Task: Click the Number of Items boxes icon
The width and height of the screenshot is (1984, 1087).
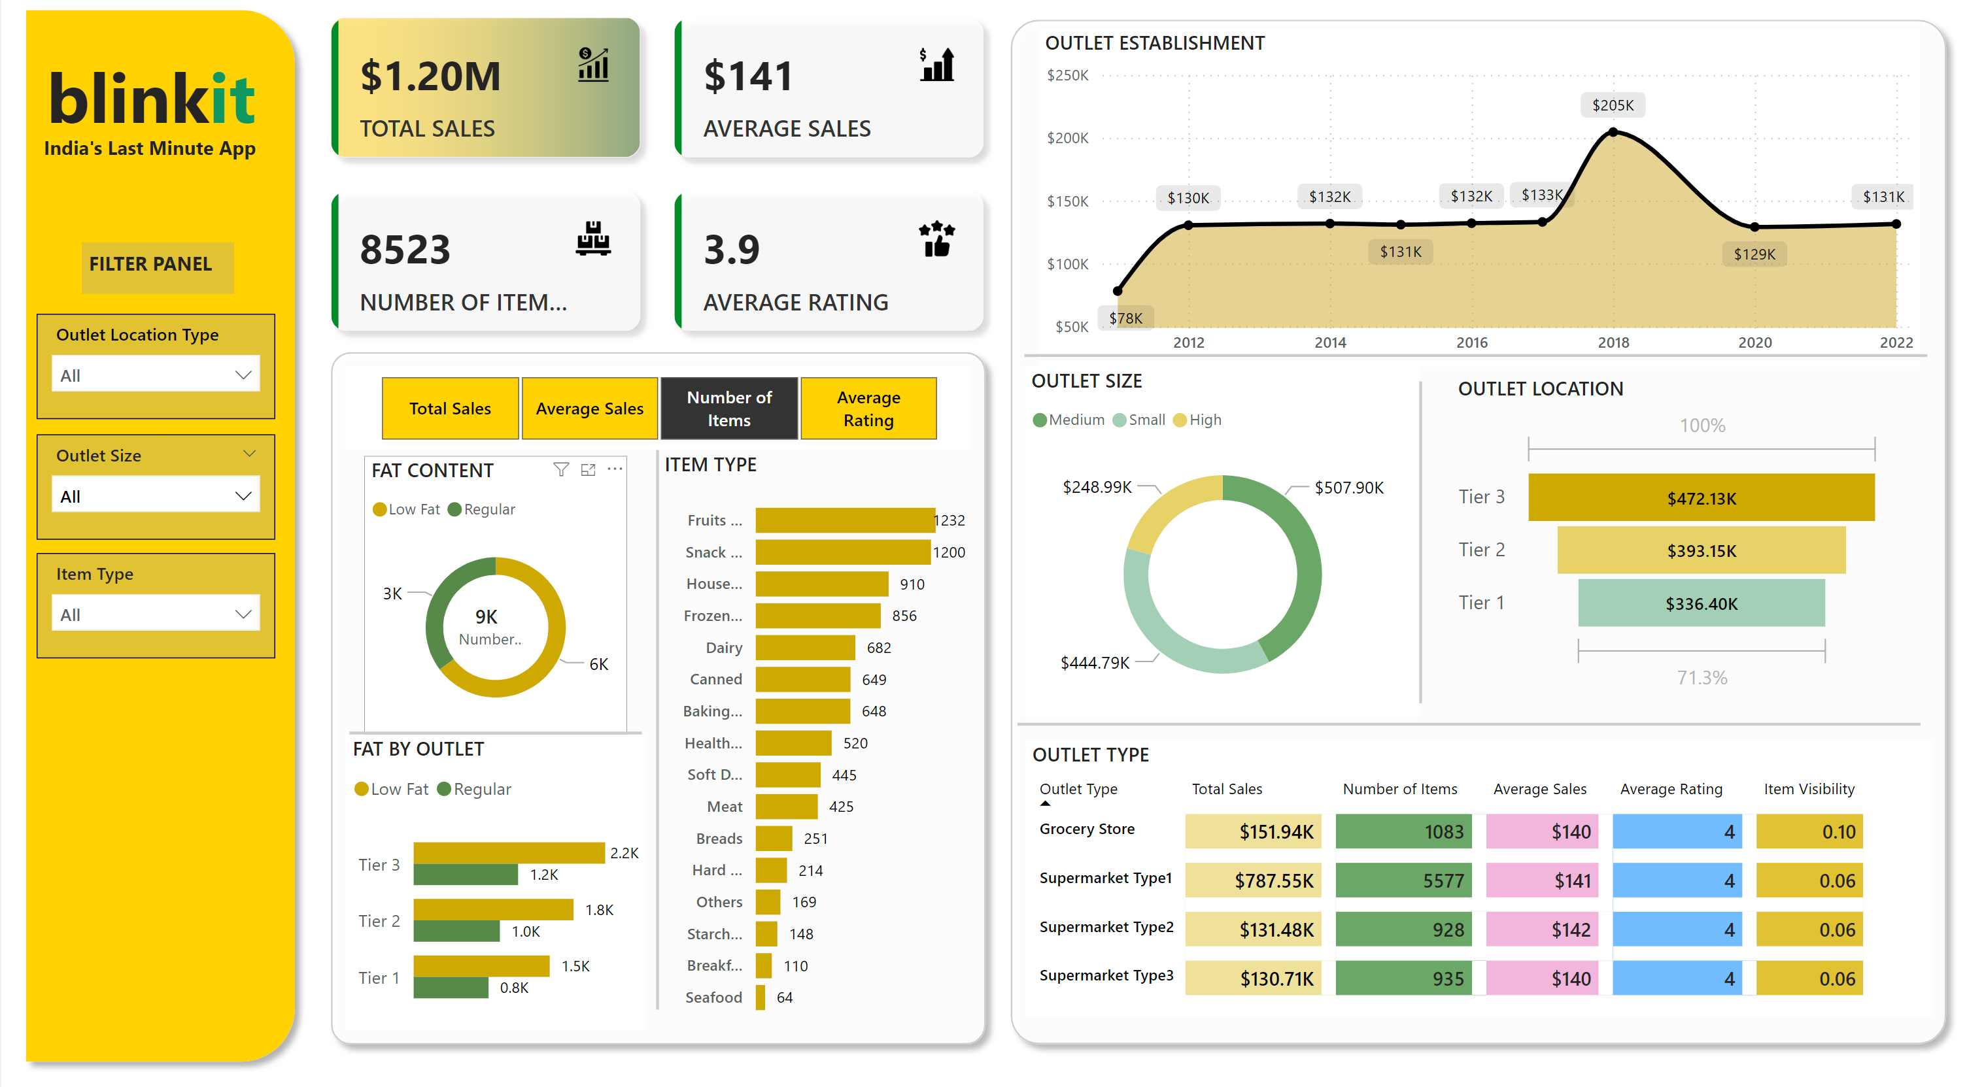Action: pyautogui.click(x=593, y=239)
